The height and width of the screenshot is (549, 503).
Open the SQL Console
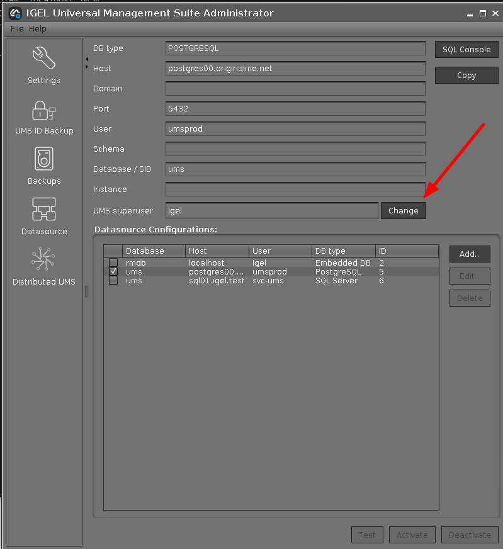click(x=466, y=50)
